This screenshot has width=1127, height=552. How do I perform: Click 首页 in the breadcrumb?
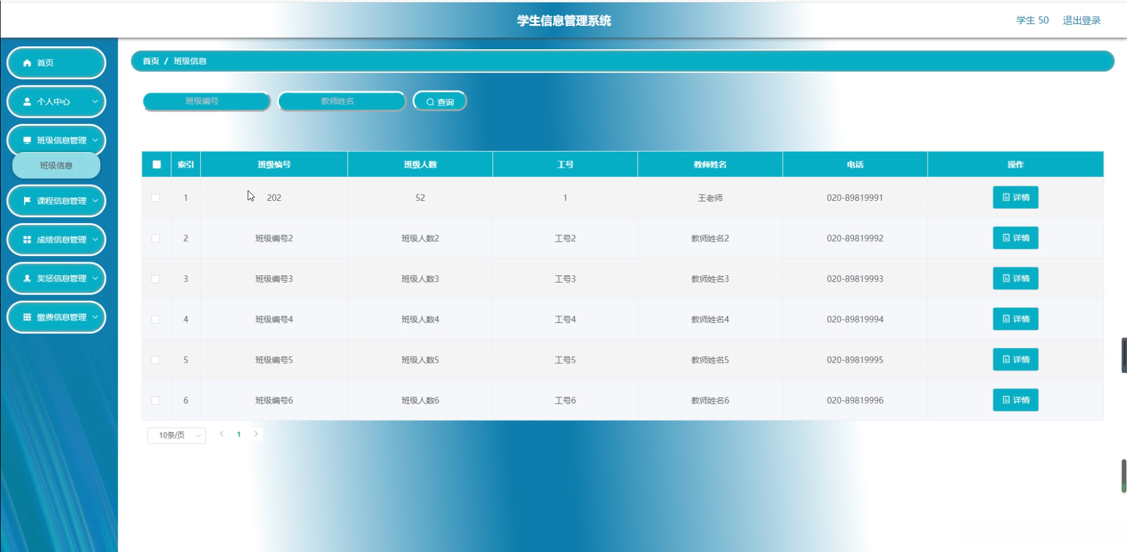point(151,61)
